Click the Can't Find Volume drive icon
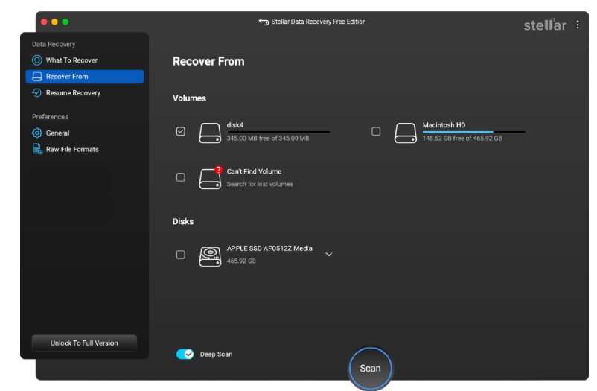The height and width of the screenshot is (391, 597). click(x=210, y=178)
